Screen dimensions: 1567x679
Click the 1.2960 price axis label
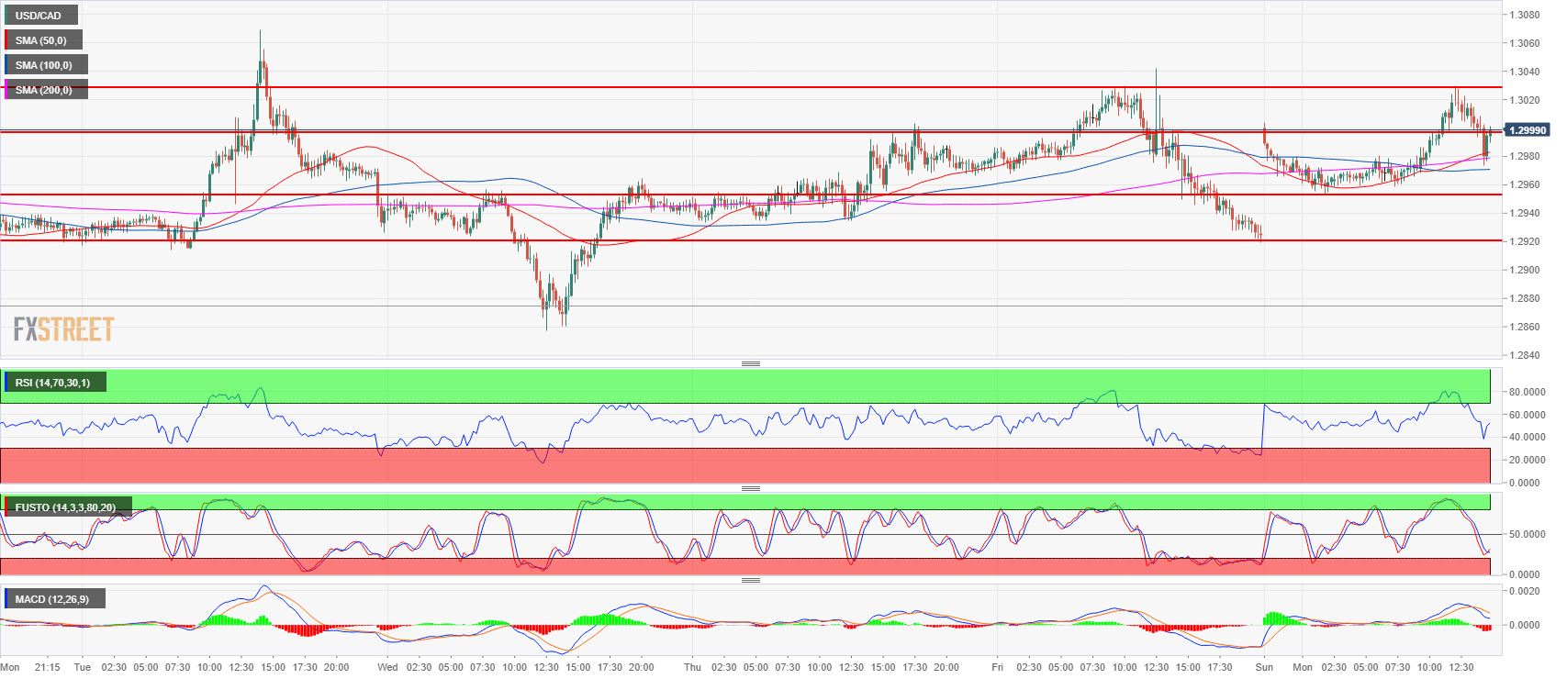point(1525,184)
